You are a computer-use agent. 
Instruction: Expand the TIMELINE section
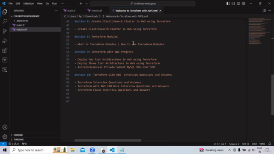[18, 139]
